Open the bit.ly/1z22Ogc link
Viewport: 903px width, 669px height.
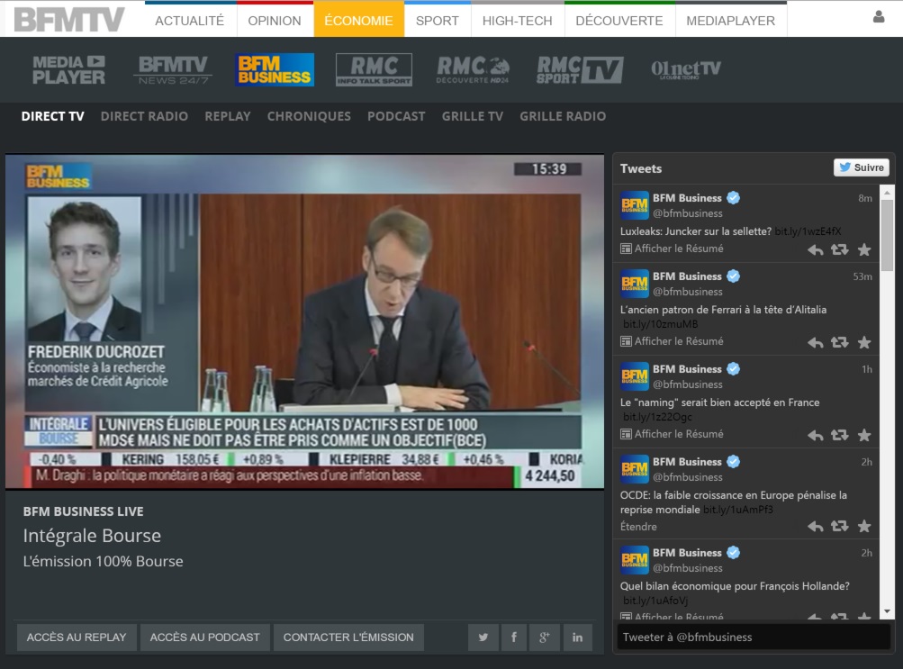(x=657, y=417)
